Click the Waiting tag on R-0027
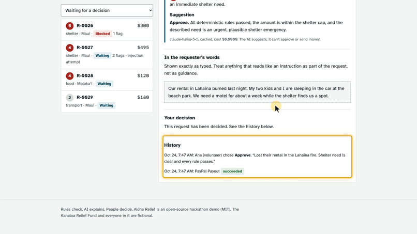 (x=102, y=55)
